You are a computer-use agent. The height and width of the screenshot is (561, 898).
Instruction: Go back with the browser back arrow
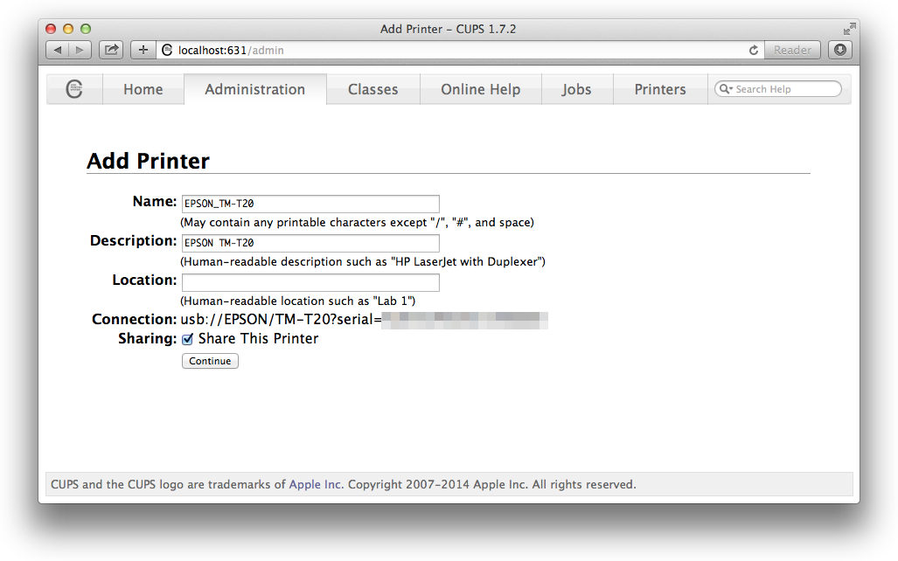(x=58, y=50)
